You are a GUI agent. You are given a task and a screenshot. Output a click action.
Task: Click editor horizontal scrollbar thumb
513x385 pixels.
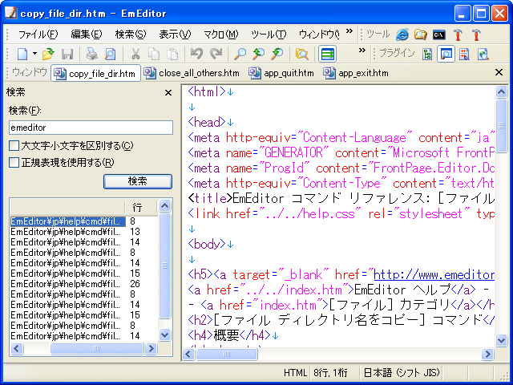click(226, 354)
